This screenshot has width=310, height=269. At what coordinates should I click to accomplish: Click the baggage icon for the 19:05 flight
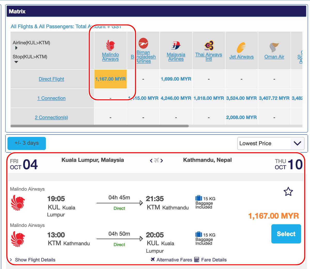(x=199, y=198)
